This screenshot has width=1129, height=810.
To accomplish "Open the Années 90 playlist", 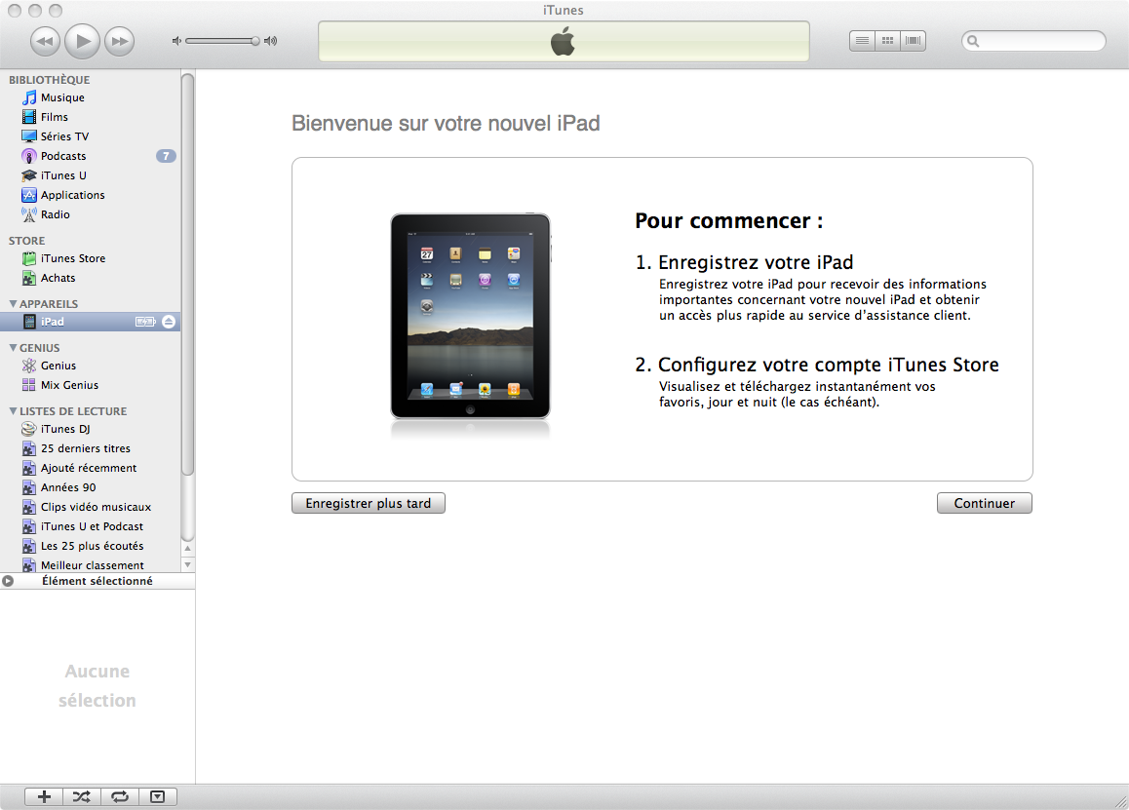I will coord(90,487).
